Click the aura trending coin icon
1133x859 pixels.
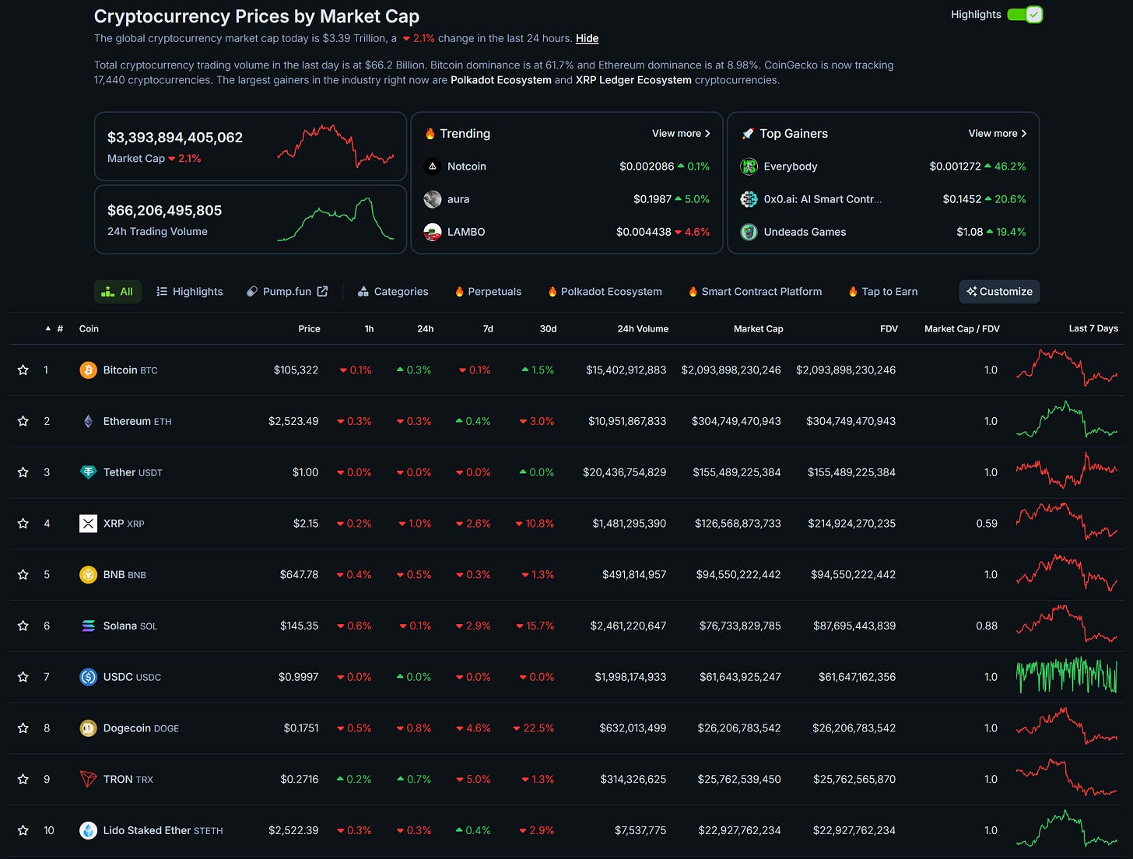(433, 199)
